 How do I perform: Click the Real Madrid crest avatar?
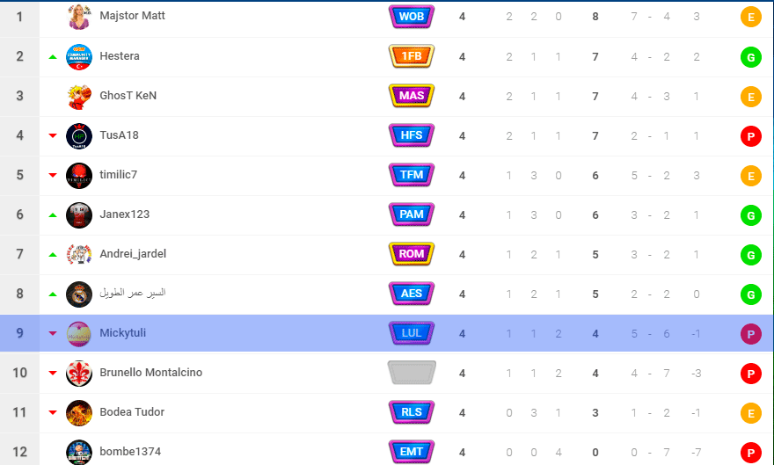coord(79,294)
